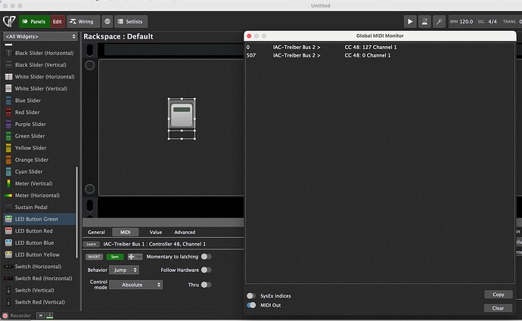Choose the Yellow Slider widget
Screen dimensions: 522x321
point(39,148)
